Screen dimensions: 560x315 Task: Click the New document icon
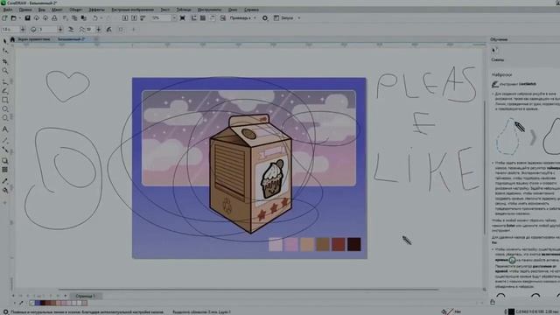[4, 17]
